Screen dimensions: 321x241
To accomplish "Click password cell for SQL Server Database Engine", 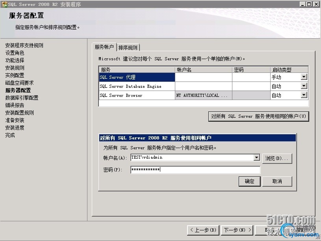I will tap(251, 86).
